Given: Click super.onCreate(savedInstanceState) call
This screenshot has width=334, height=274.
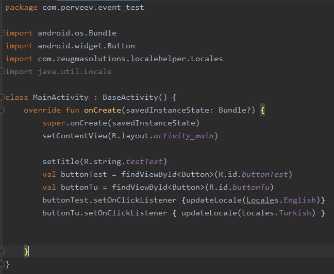Looking at the screenshot, I should click(121, 123).
